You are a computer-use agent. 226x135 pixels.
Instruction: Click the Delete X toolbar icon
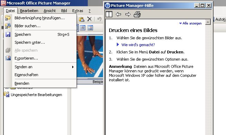pos(90,19)
